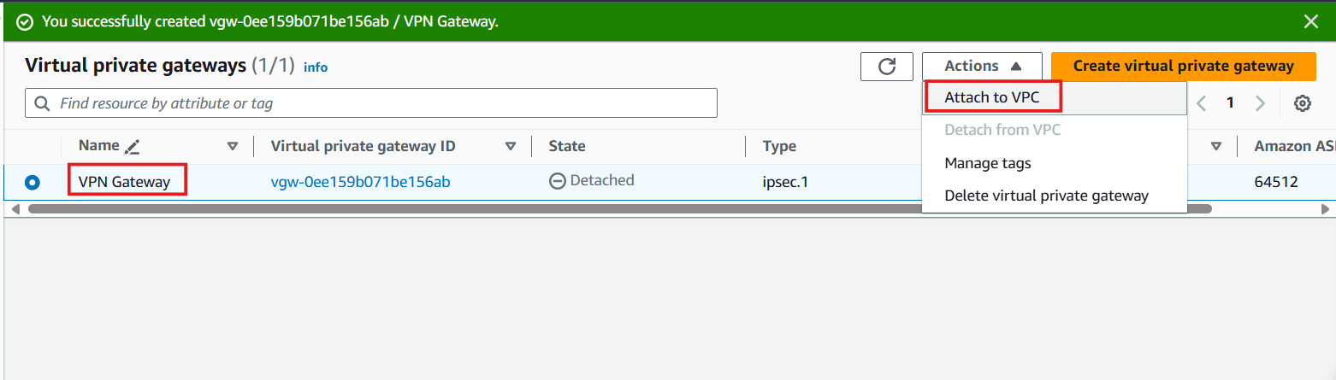Screen dimensions: 1336x380
Task: Click the Virtual private gateways heading
Action: [136, 66]
